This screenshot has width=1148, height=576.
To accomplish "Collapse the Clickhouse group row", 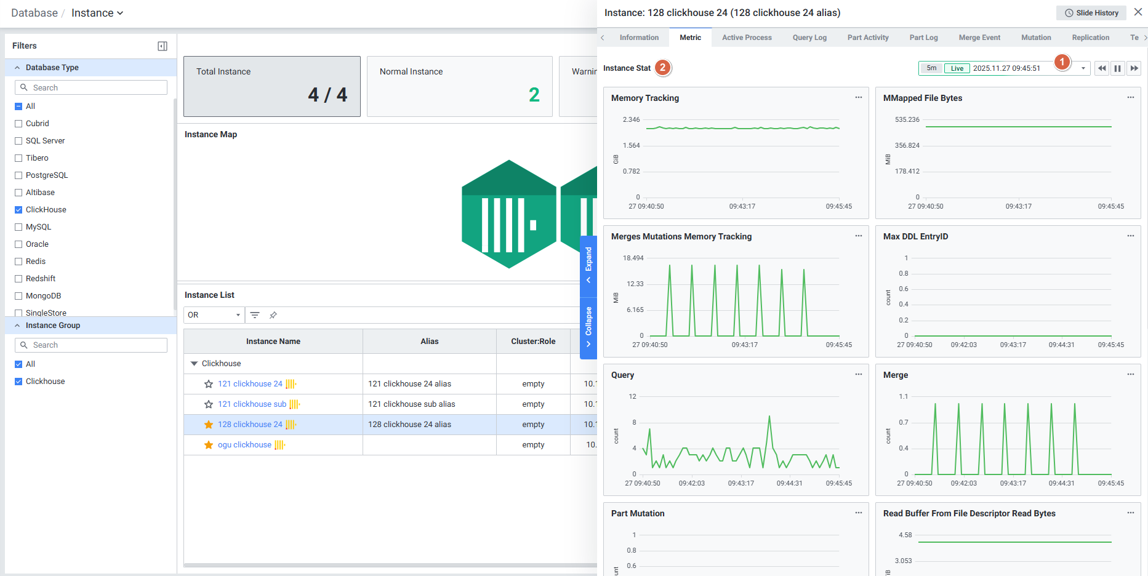I will pos(195,364).
